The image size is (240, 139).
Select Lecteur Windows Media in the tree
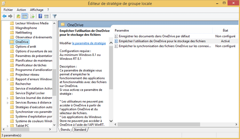point(32,23)
